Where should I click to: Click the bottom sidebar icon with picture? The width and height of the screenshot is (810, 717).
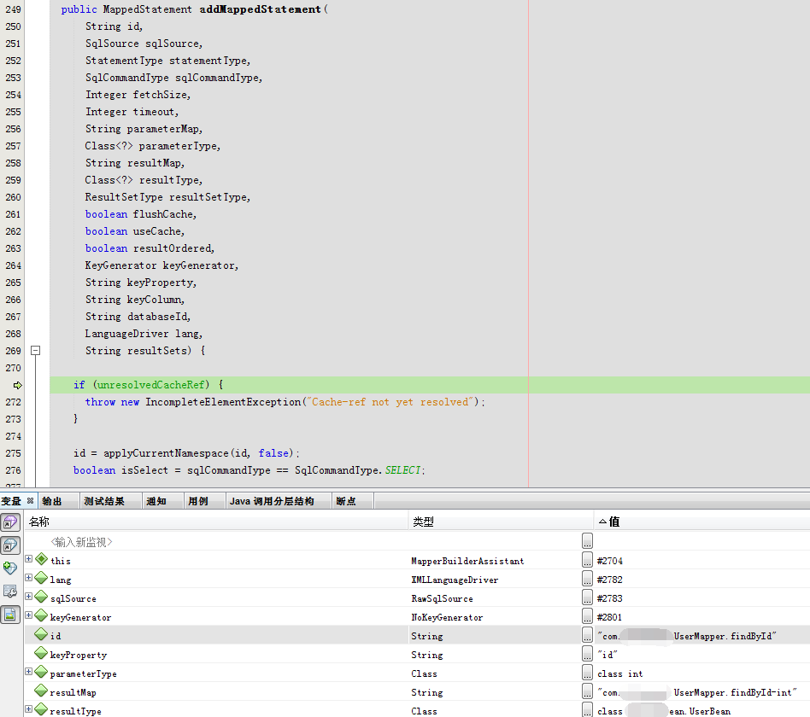click(10, 615)
